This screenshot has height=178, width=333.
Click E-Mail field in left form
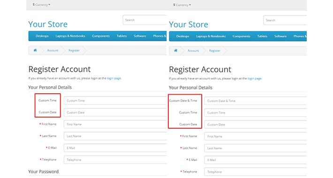[x=115, y=148]
